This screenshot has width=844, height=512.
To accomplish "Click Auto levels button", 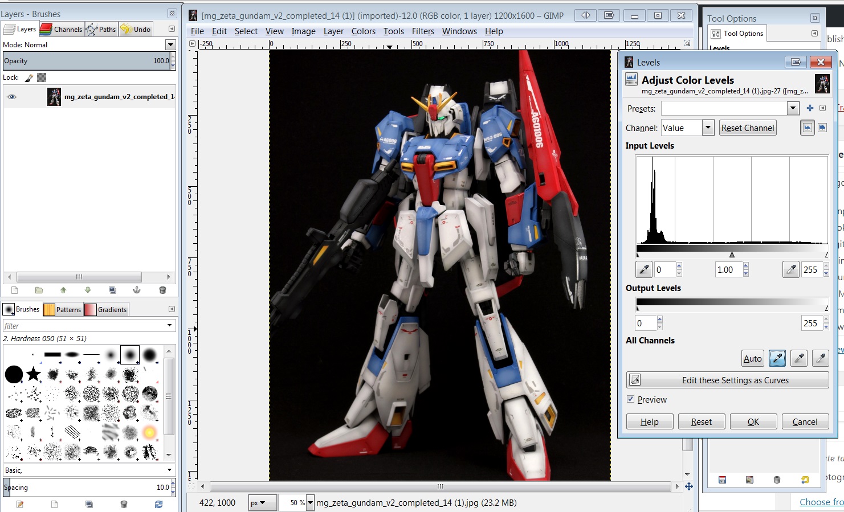I will [752, 358].
